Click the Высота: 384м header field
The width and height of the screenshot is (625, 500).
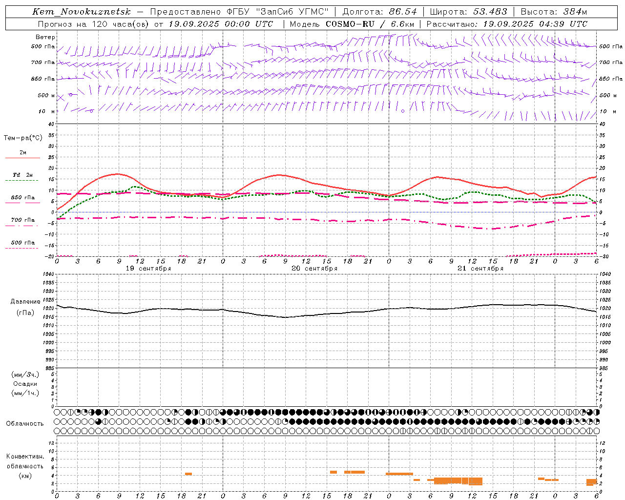554,12
